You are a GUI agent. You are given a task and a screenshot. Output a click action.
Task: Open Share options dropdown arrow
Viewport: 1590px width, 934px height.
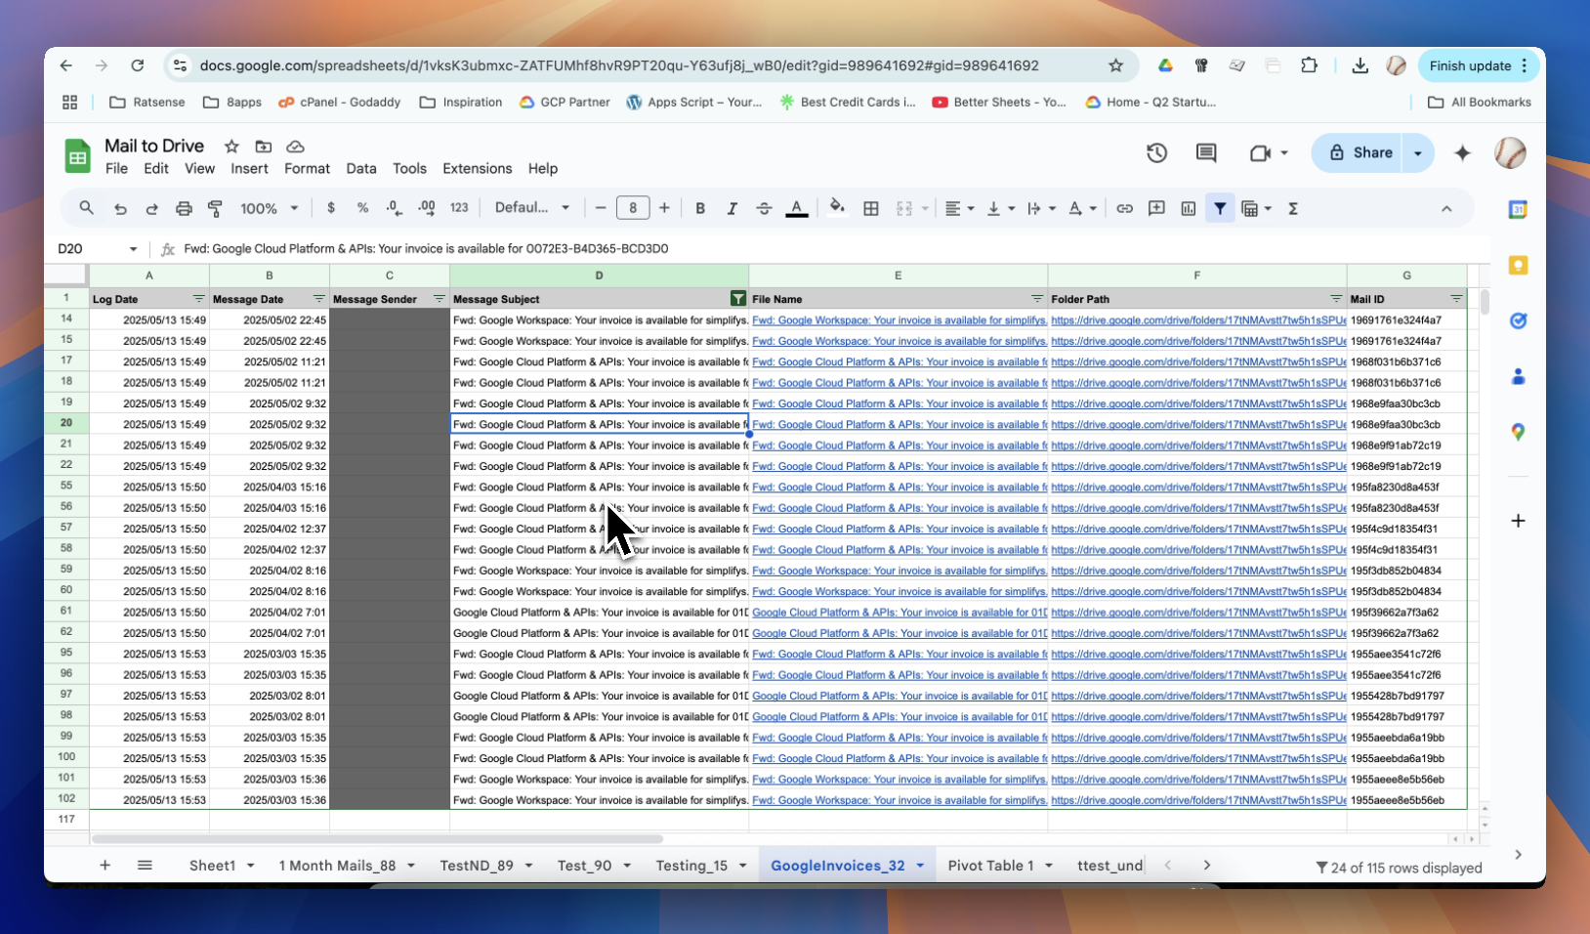[1417, 152]
